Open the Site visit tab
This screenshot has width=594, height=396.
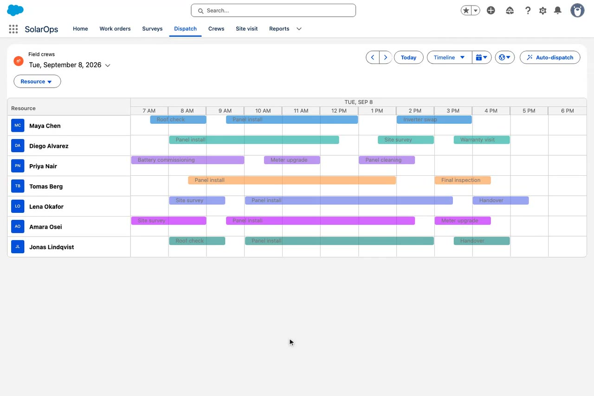pyautogui.click(x=246, y=29)
